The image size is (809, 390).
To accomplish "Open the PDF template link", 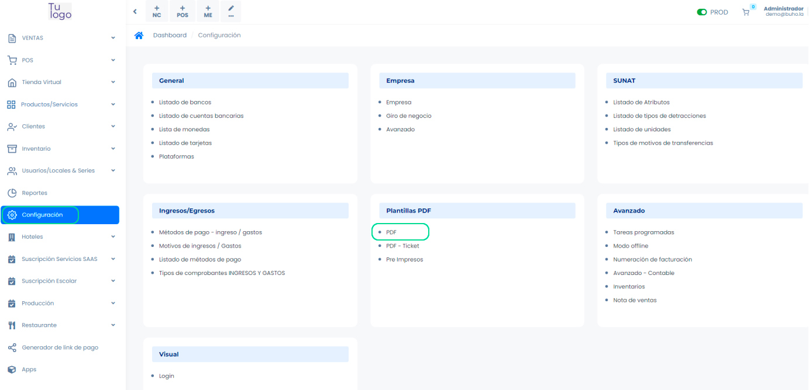I will coord(391,232).
